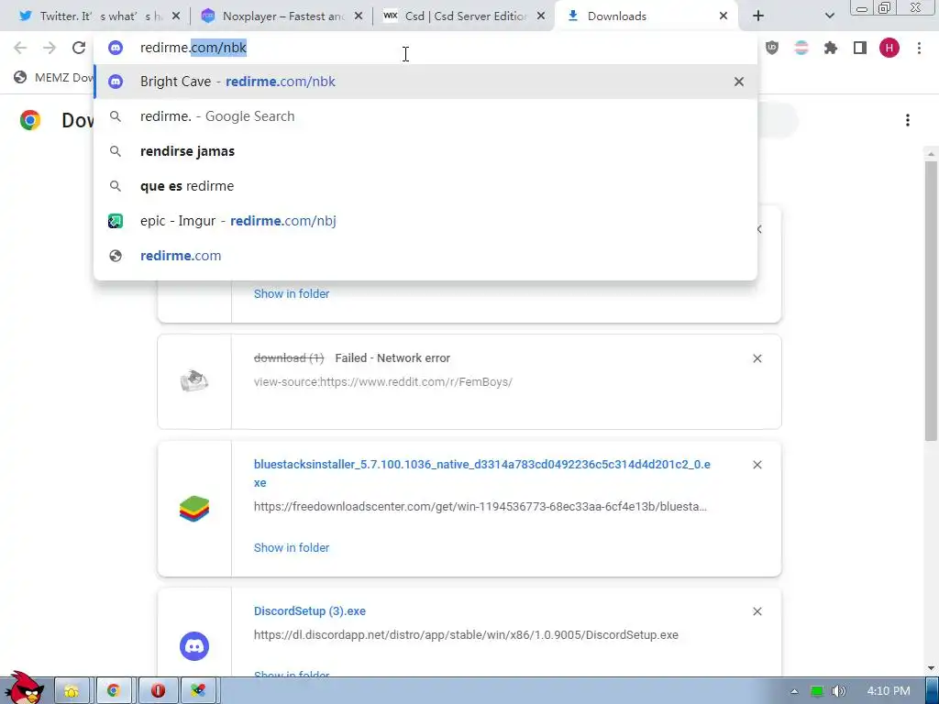The width and height of the screenshot is (939, 704).
Task: Click the view-source reddit URL text
Action: 382,382
